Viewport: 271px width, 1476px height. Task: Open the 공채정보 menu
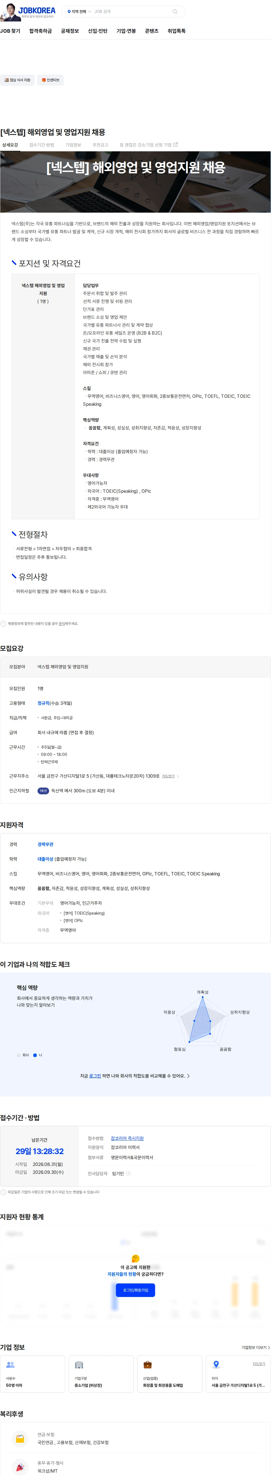70,31
